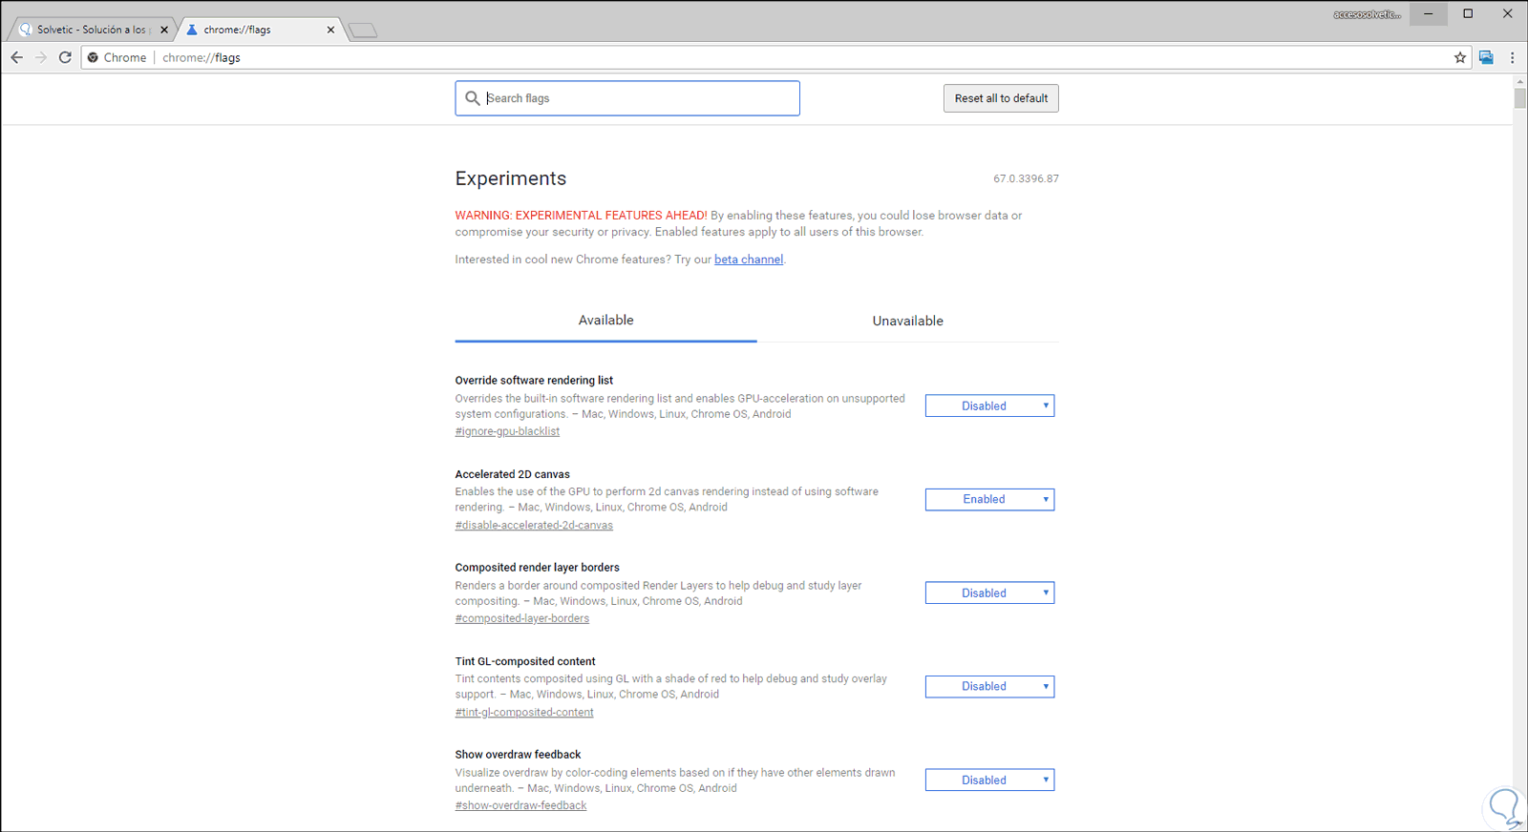Viewport: 1528px width, 832px height.
Task: Change the Tint GL-composited content setting
Action: click(989, 686)
